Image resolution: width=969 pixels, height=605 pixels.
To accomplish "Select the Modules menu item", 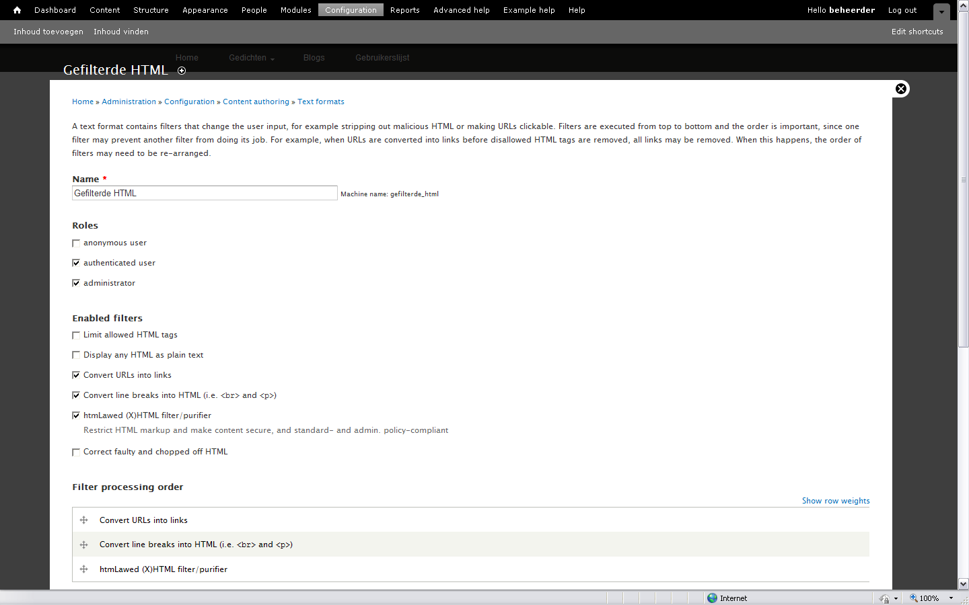I will click(295, 9).
